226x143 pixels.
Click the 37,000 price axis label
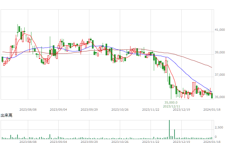(220, 75)
